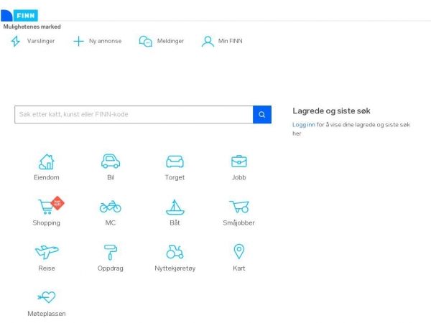Click the Jobb category label
This screenshot has height=323, width=431.
tap(239, 177)
